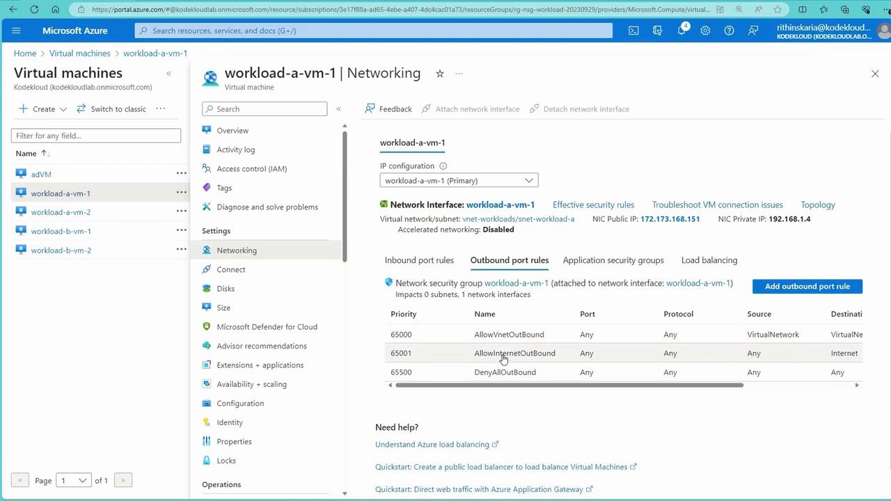Viewport: 891px width, 501px height.
Task: Switch to the Load balancing tab
Action: click(x=709, y=260)
